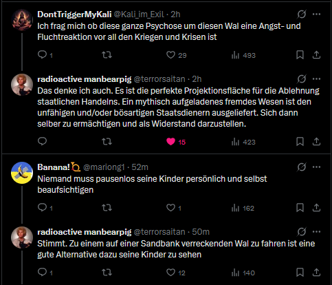The image size is (332, 285).
Task: Open more options on the 50m tweet
Action: pos(316,232)
